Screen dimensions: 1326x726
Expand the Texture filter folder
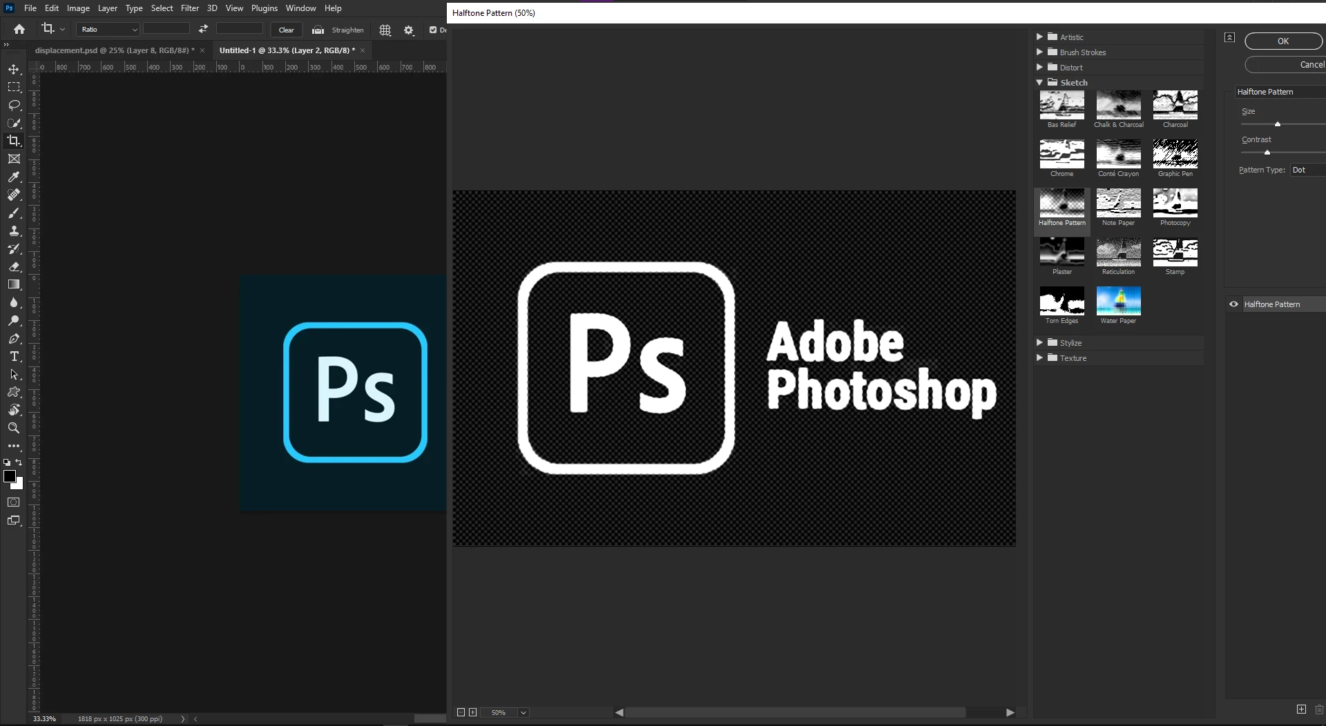(1039, 357)
